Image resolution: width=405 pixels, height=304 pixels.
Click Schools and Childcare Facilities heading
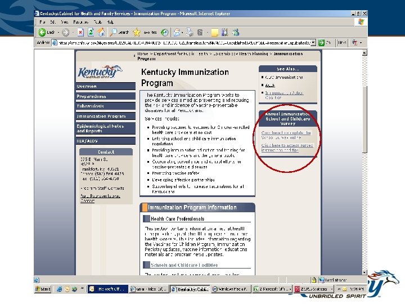pyautogui.click(x=184, y=265)
